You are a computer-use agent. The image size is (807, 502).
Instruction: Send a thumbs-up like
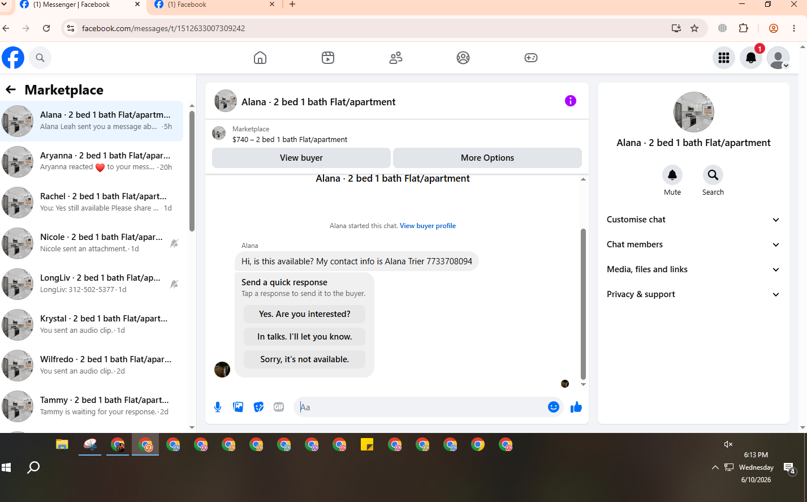tap(576, 407)
